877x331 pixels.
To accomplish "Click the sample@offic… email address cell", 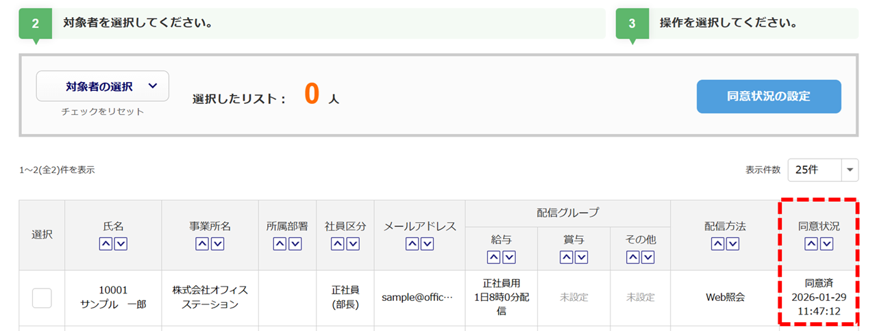I will [x=419, y=297].
